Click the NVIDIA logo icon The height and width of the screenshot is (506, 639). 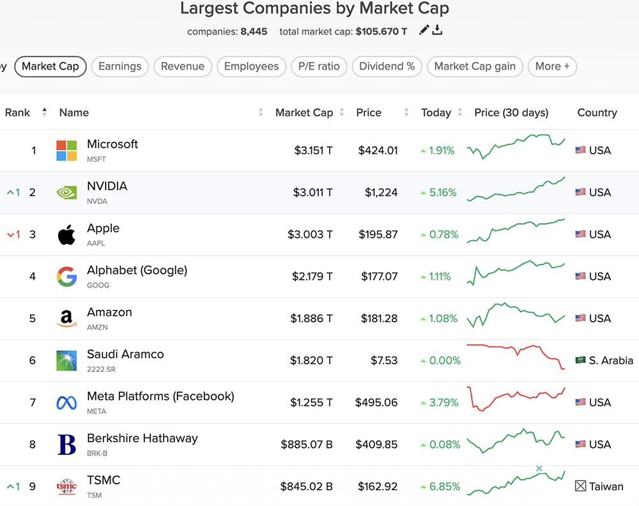(x=66, y=192)
